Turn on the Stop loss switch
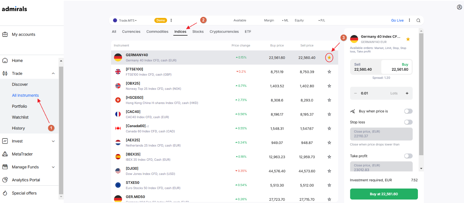 tap(408, 122)
